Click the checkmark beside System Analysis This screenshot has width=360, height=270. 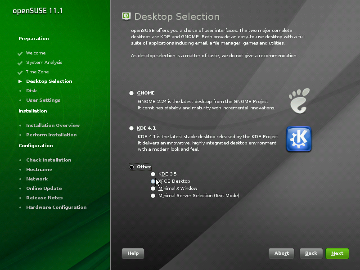[20, 63]
